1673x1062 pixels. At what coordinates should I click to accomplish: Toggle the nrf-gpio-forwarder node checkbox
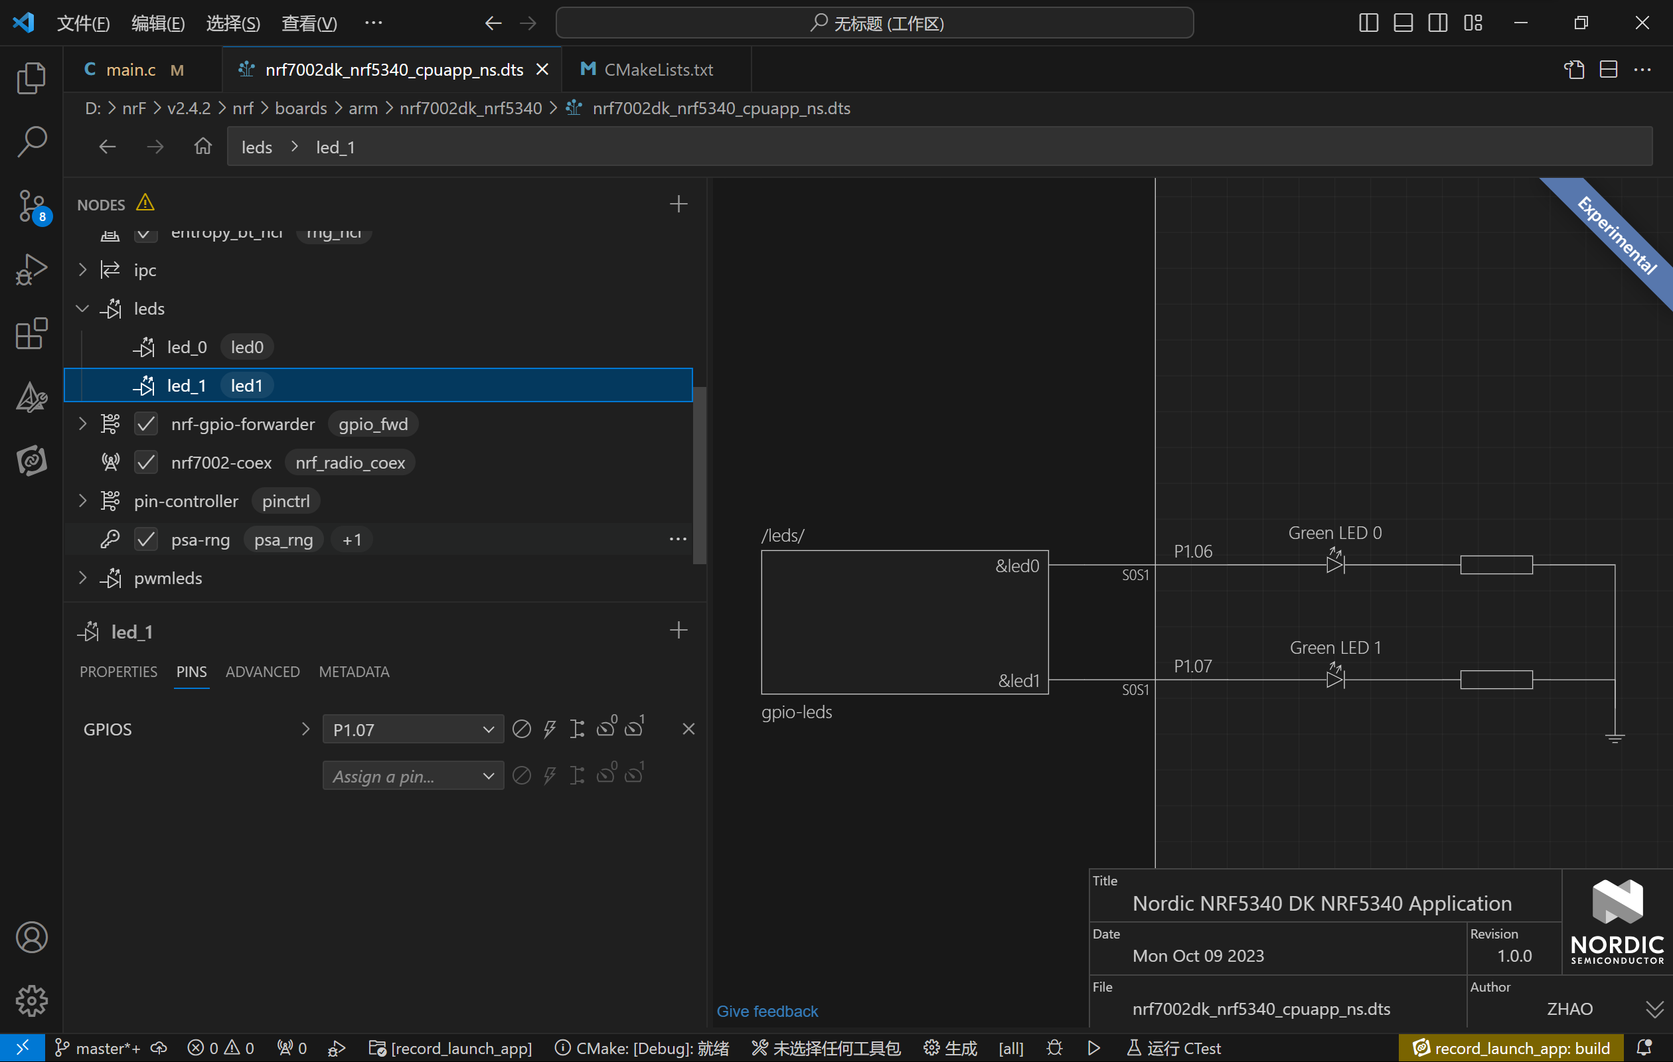click(x=146, y=423)
